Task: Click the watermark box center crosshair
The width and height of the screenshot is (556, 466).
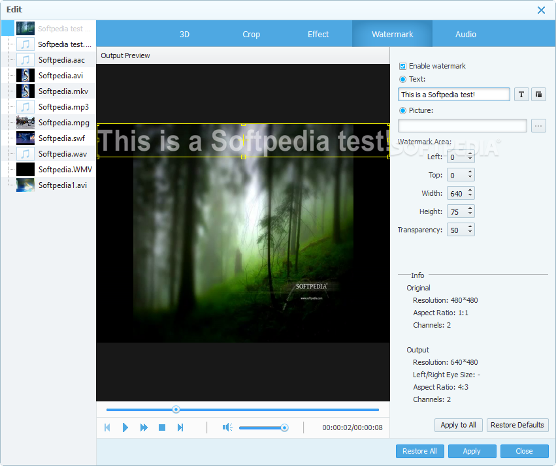Action: (243, 140)
